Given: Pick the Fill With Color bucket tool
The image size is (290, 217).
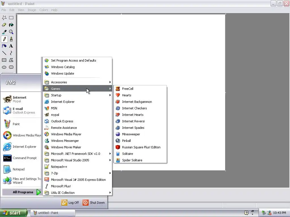Looking at the screenshot, I should point(11,25).
